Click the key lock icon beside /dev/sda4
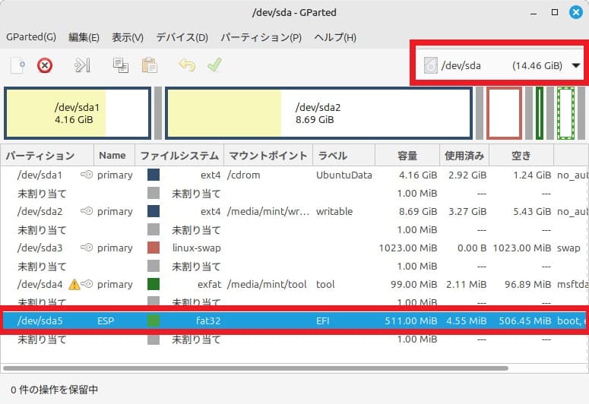This screenshot has height=404, width=589. [x=87, y=284]
